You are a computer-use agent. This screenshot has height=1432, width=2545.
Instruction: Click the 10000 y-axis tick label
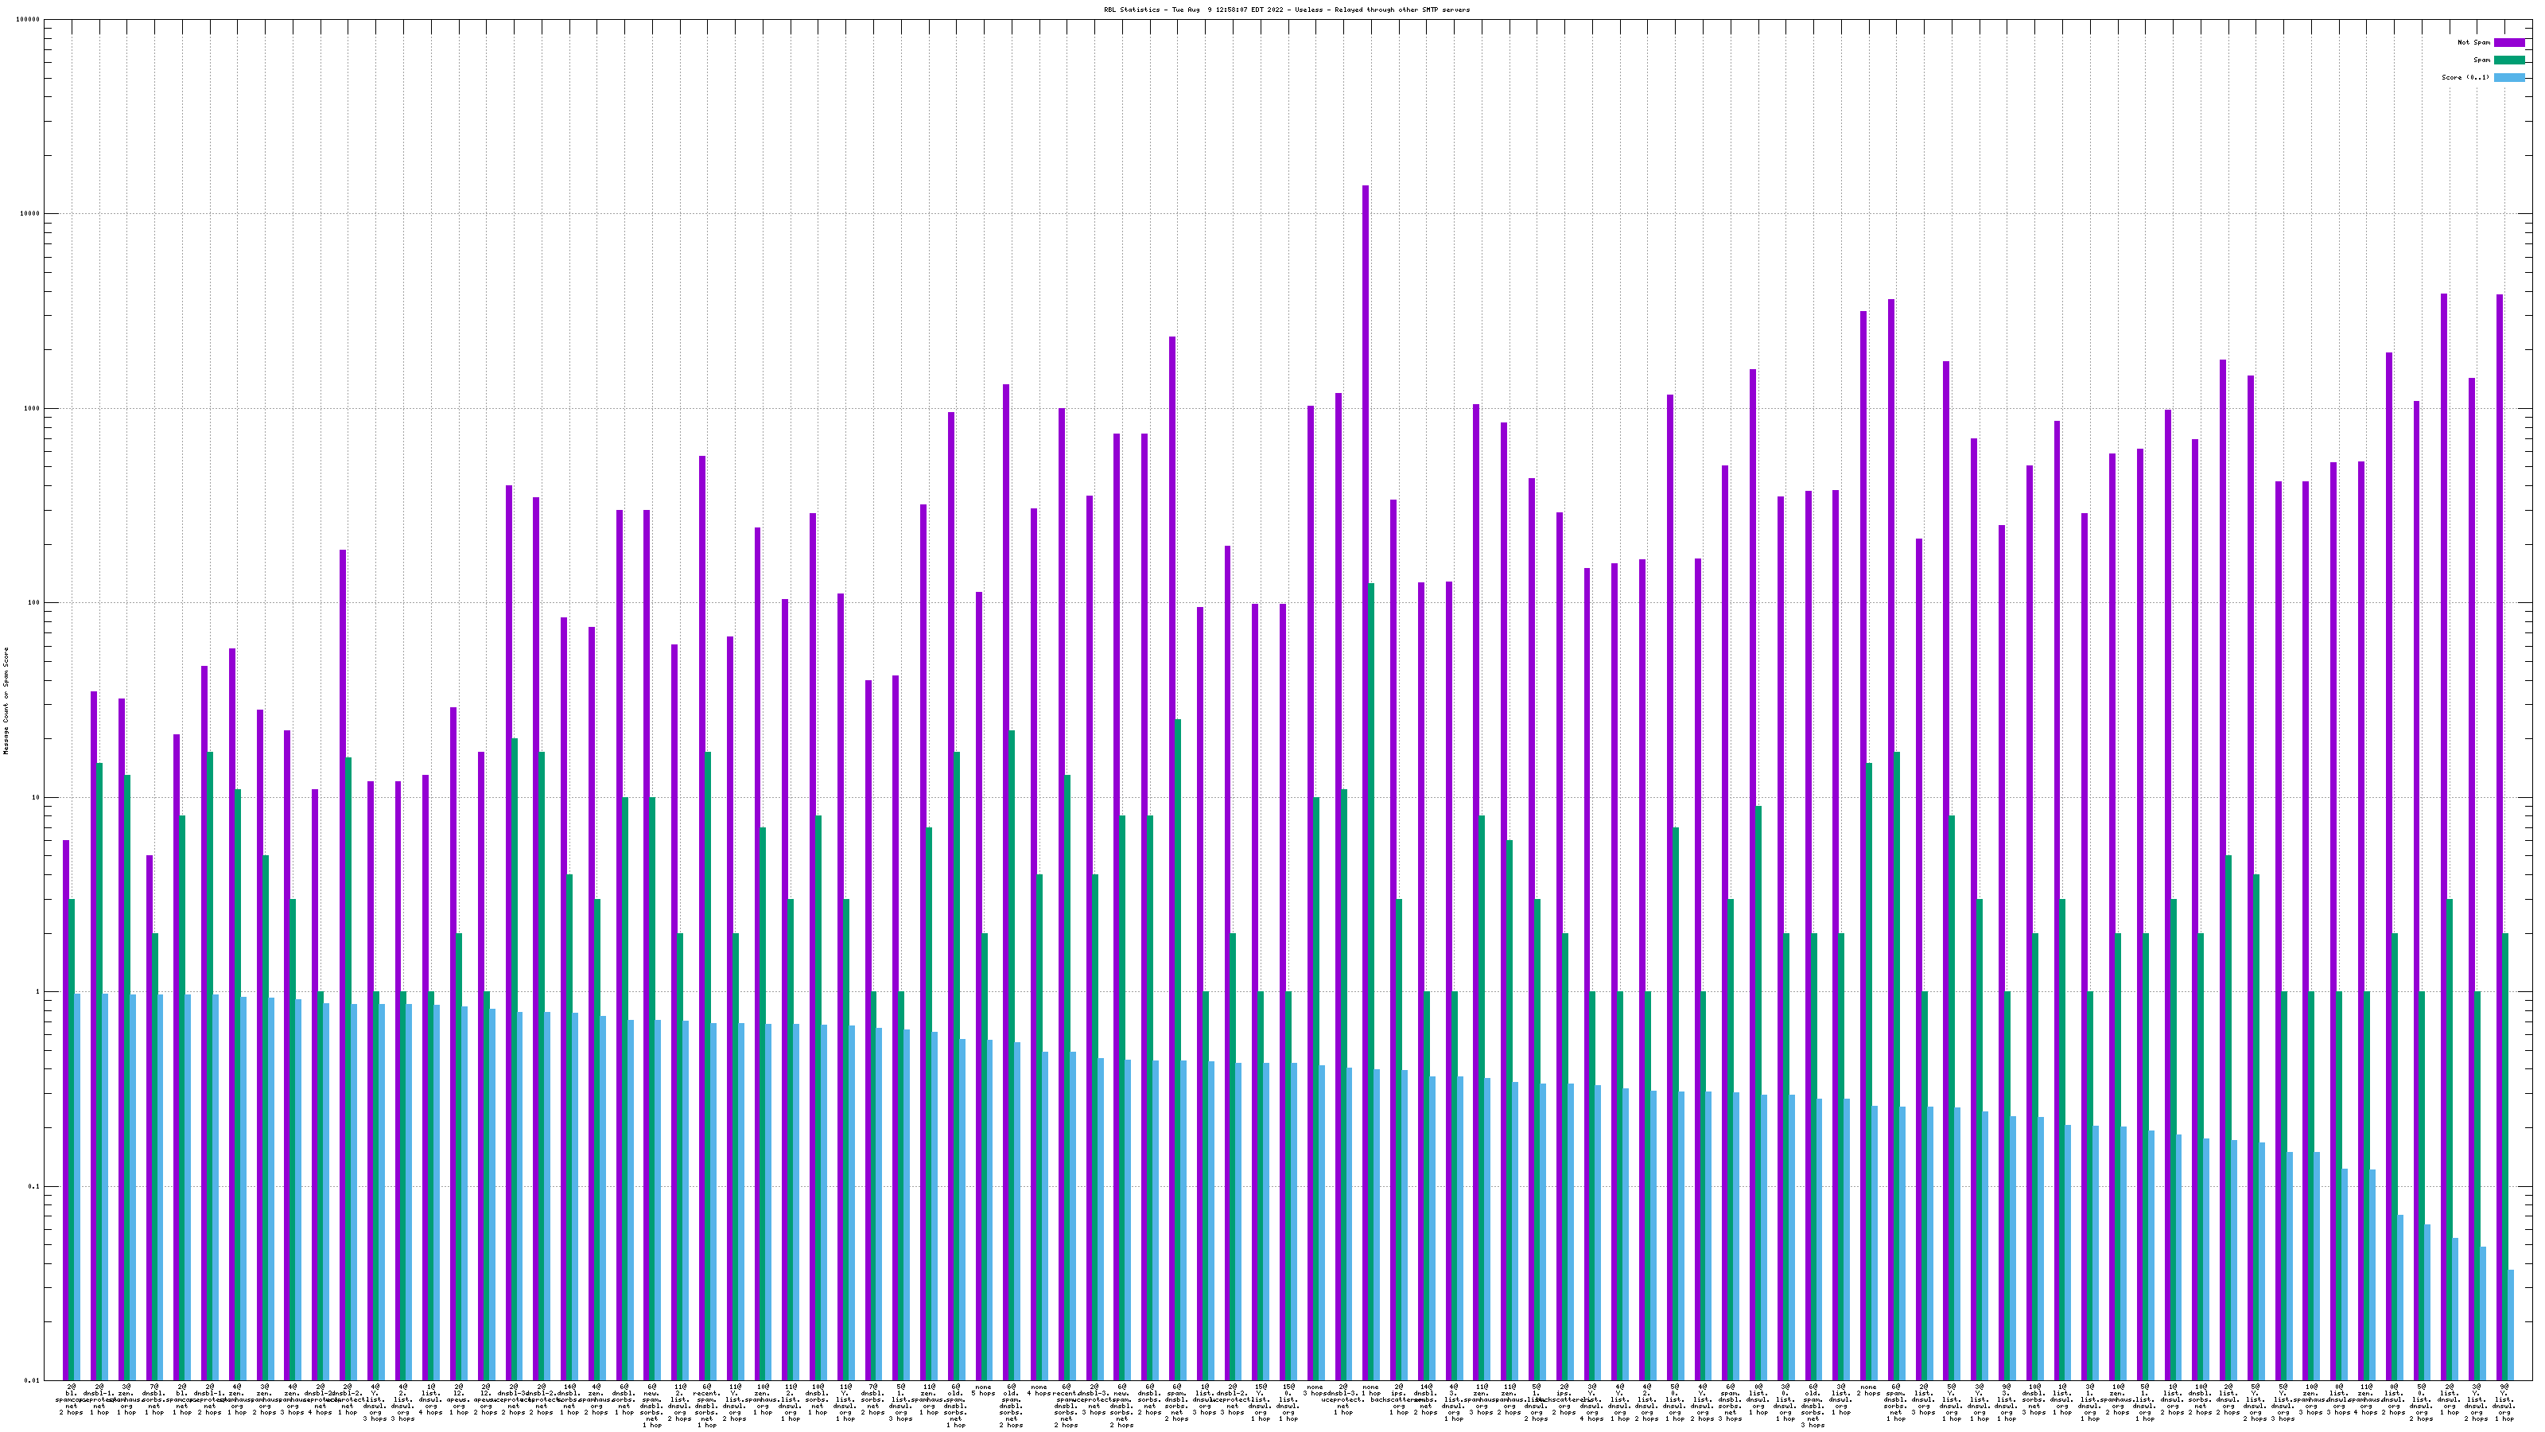click(x=31, y=215)
